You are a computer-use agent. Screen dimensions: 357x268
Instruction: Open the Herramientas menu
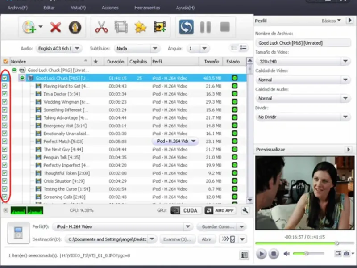click(147, 8)
